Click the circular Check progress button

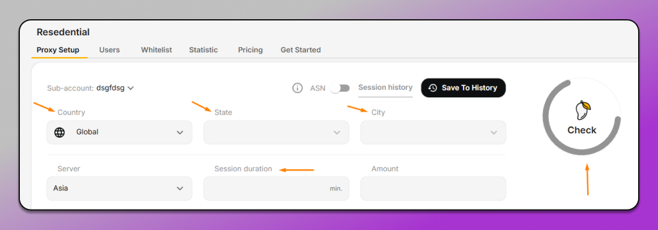(582, 117)
